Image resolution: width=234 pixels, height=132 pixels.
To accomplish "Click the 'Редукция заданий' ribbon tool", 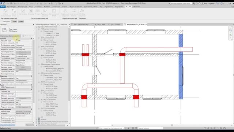I will coord(45,12).
